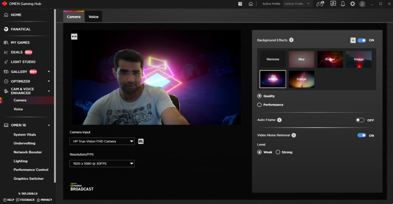The width and height of the screenshot is (393, 204).
Task: Open the settings gear icon in title bar
Action: [352, 4]
